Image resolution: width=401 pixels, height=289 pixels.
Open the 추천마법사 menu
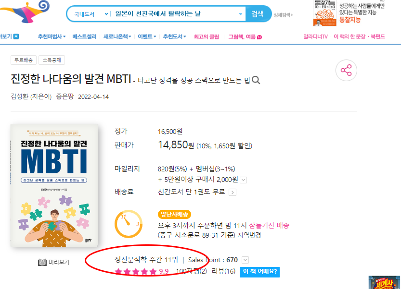point(52,37)
